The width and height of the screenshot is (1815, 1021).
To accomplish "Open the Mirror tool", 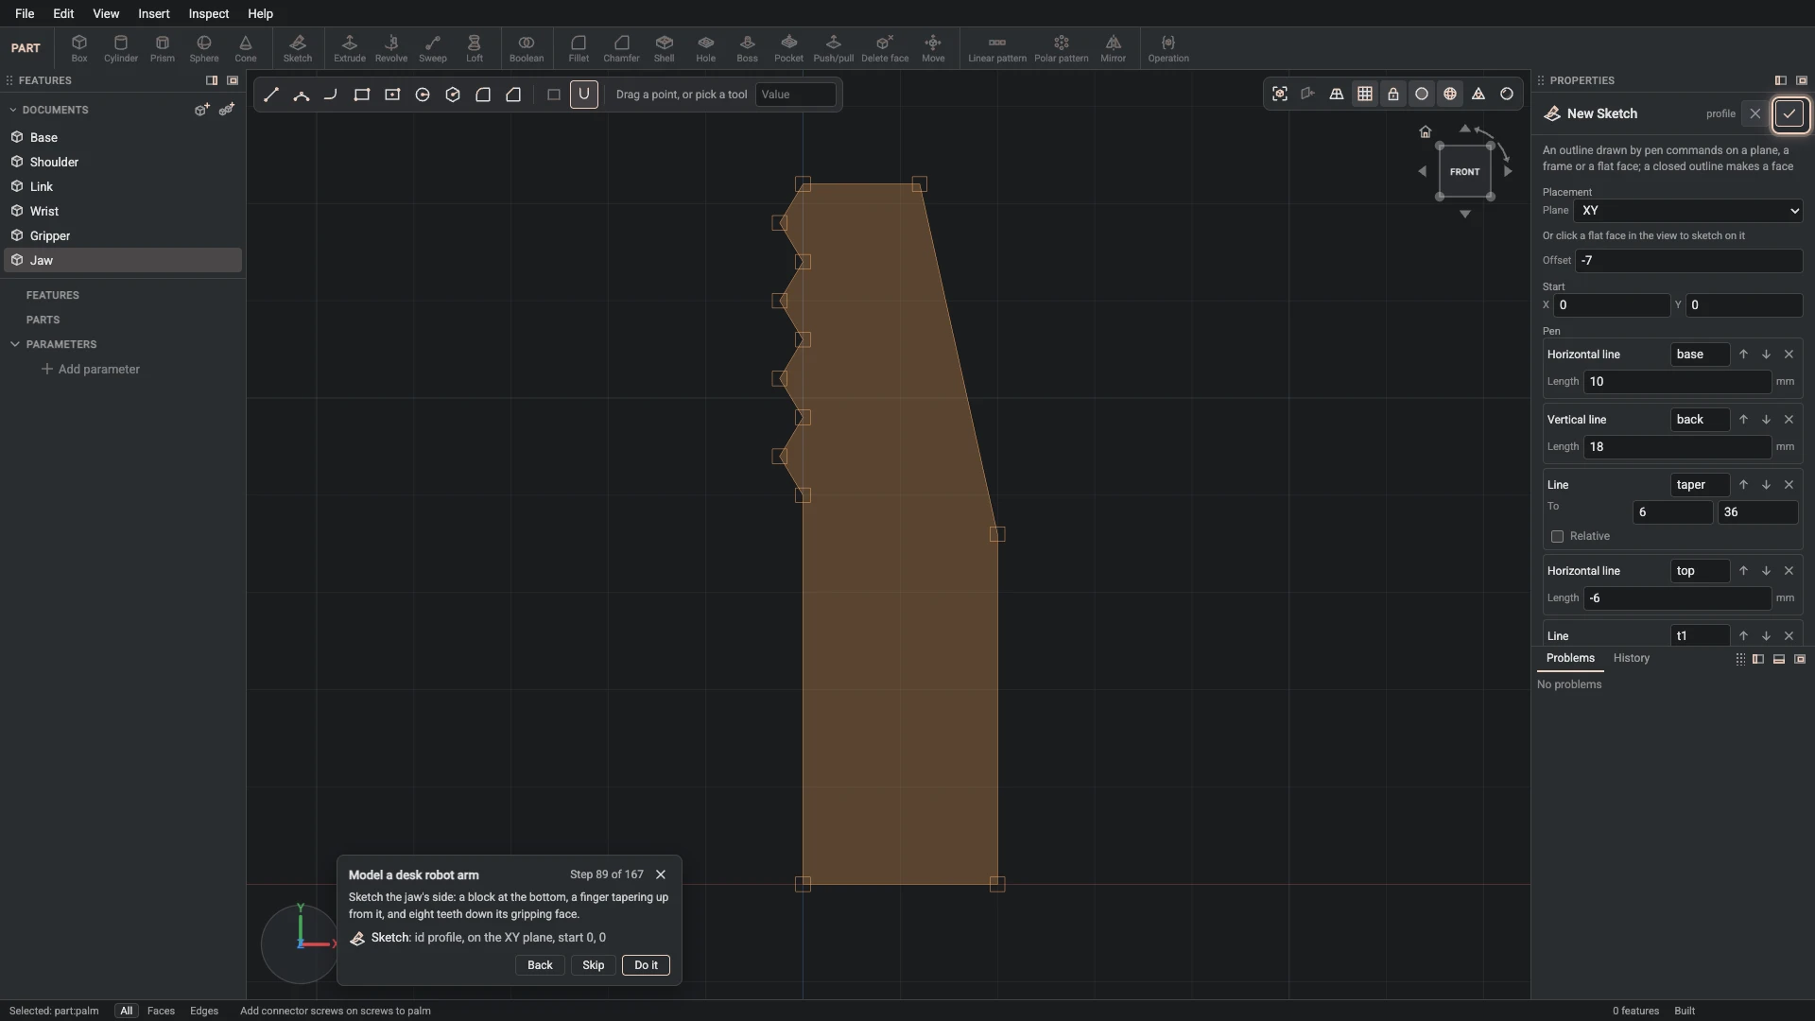I will click(x=1114, y=48).
